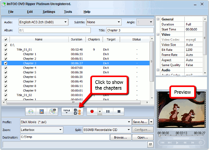Click the ImTOO application icon in title bar
This screenshot has height=150, width=209.
tap(3, 4)
